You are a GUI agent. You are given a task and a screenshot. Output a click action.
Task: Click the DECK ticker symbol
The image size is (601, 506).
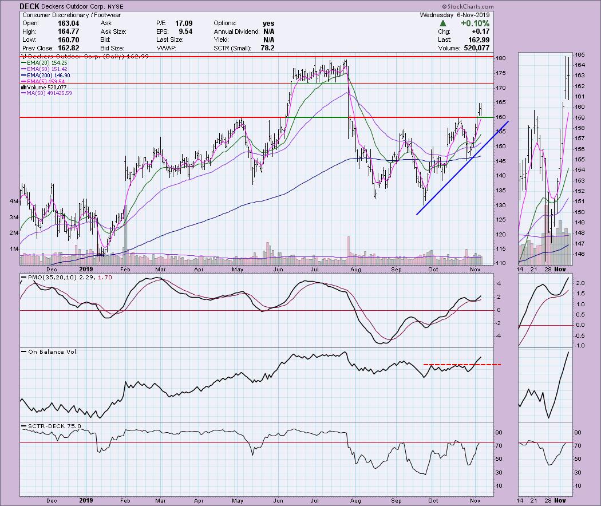tap(29, 6)
